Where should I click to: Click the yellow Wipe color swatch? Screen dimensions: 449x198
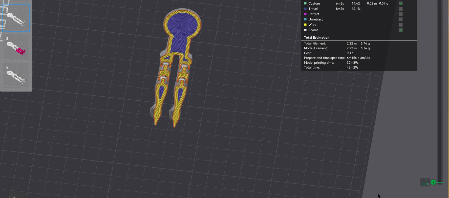click(305, 25)
